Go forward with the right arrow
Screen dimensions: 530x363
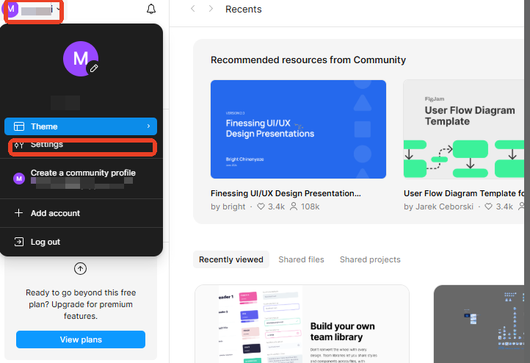click(x=211, y=9)
